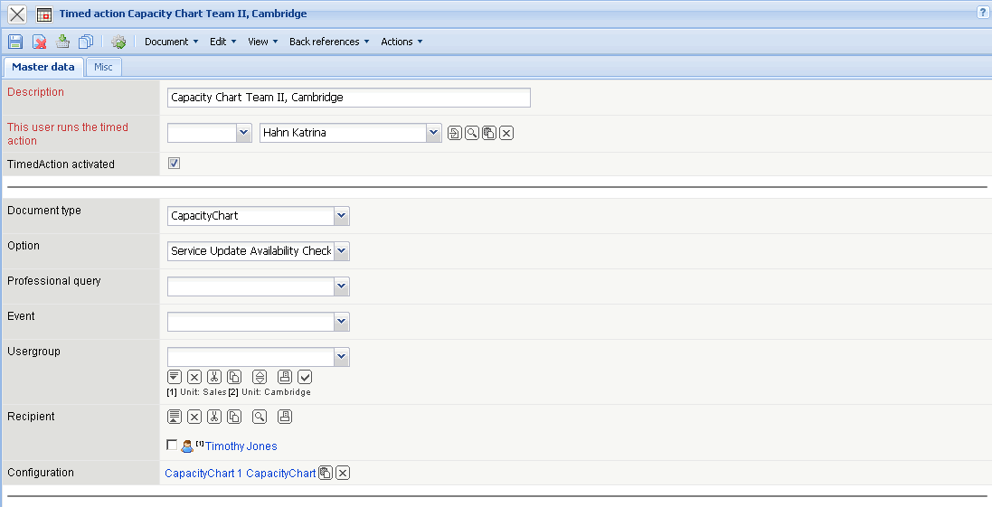Click the scissors cut icon in Usergroup row
This screenshot has height=507, width=992.
tap(214, 377)
